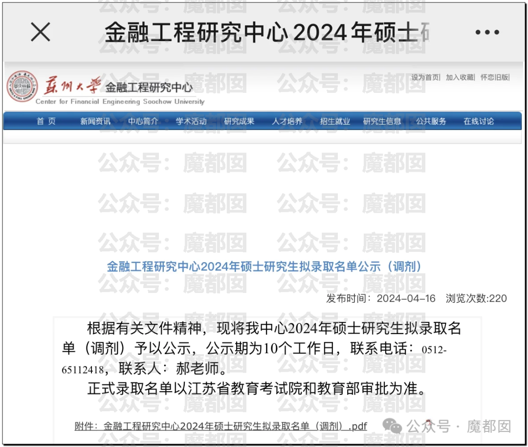Click the phone number 65112418 in the notice
528x447 pixels.
tap(83, 370)
